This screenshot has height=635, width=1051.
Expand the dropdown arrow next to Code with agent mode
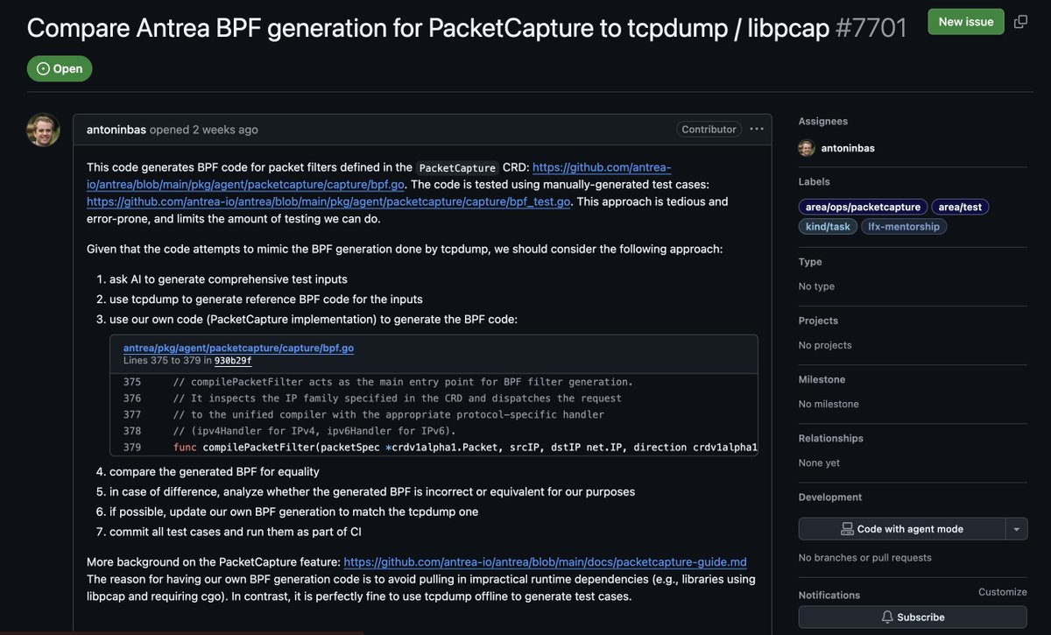tap(1017, 529)
